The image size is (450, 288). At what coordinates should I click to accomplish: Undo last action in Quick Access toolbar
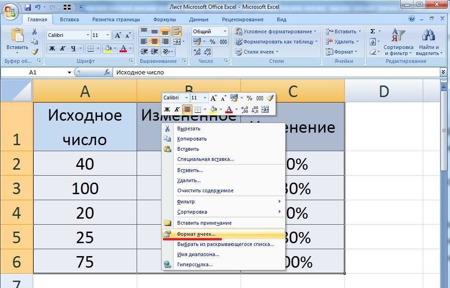tap(37, 7)
